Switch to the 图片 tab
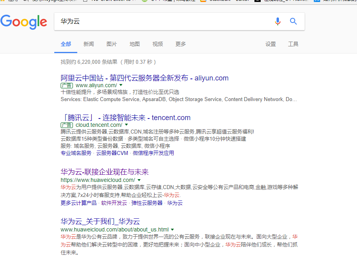 [x=112, y=44]
